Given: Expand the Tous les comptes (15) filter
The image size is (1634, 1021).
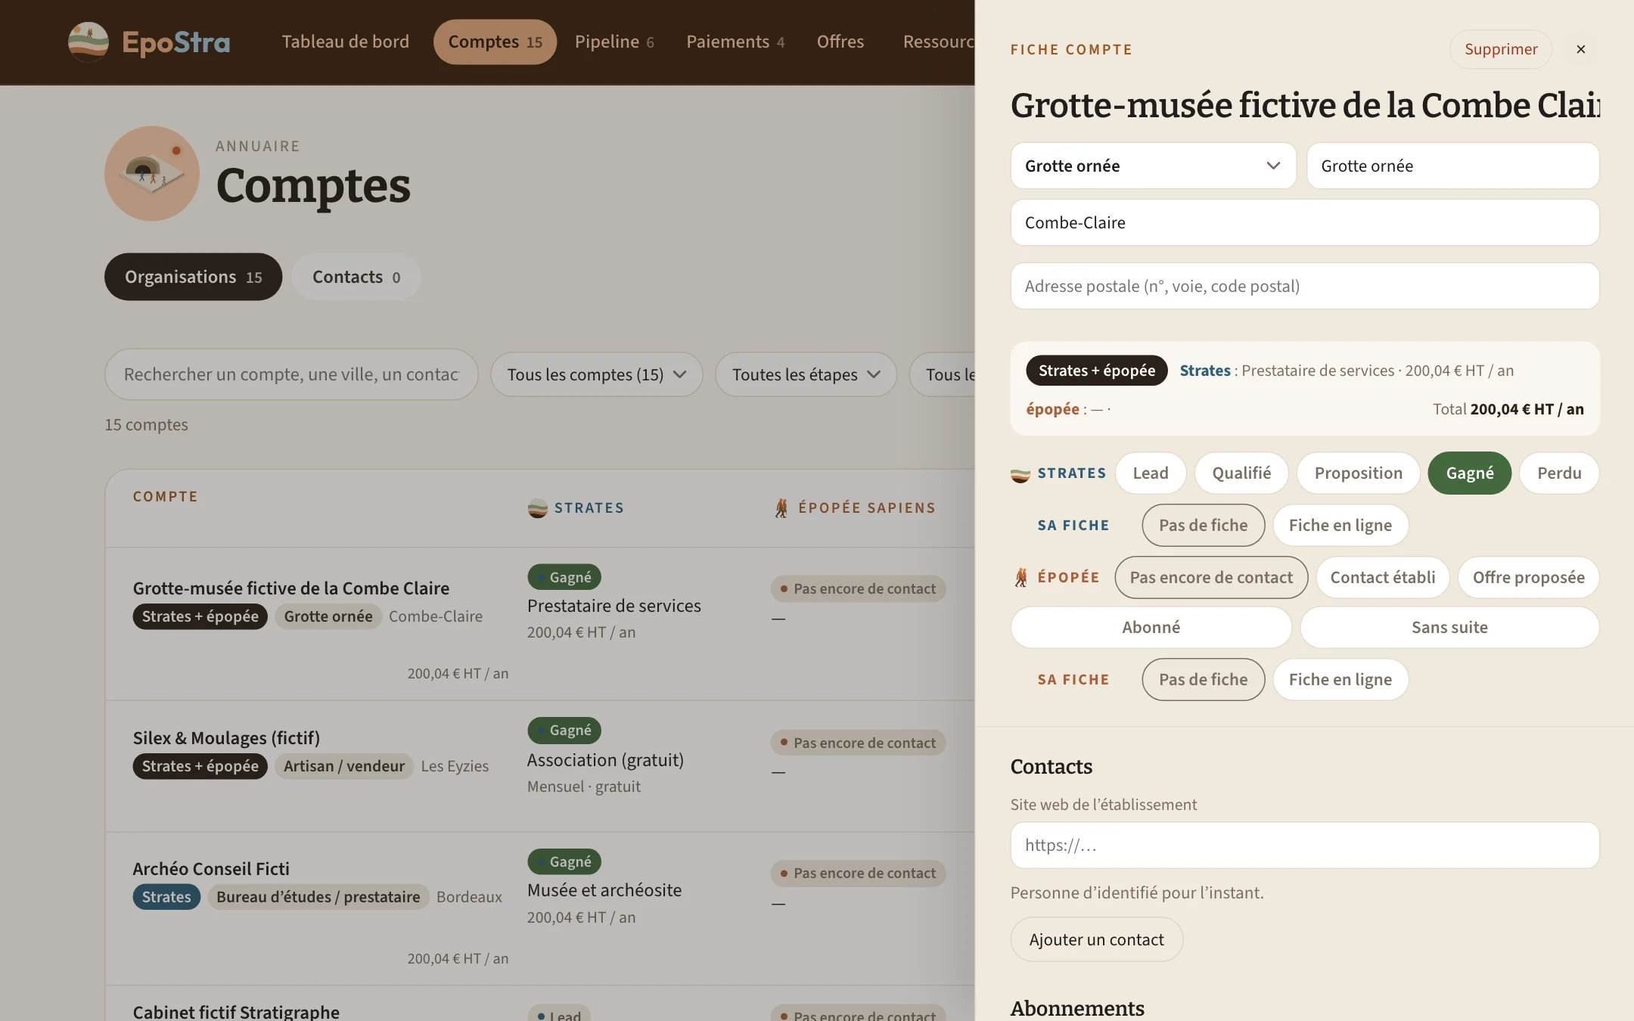Looking at the screenshot, I should pyautogui.click(x=596, y=374).
